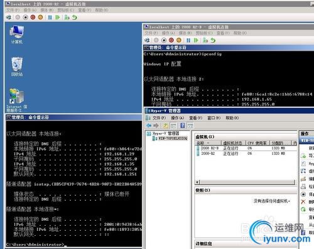Open 文件(F) menu of the 2008-R2 connection window
This screenshot has width=314, height=249.
(13, 10)
